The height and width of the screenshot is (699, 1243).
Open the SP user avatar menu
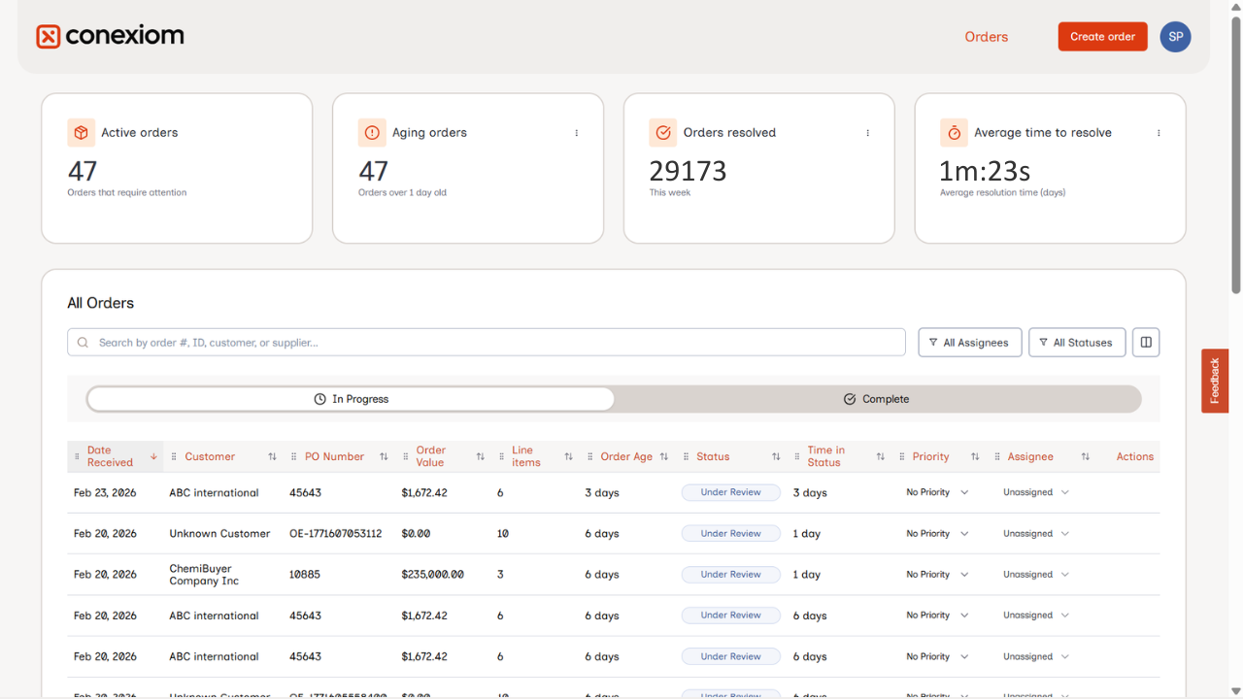[x=1175, y=37]
